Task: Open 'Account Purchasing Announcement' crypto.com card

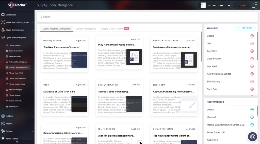Action: [174, 98]
